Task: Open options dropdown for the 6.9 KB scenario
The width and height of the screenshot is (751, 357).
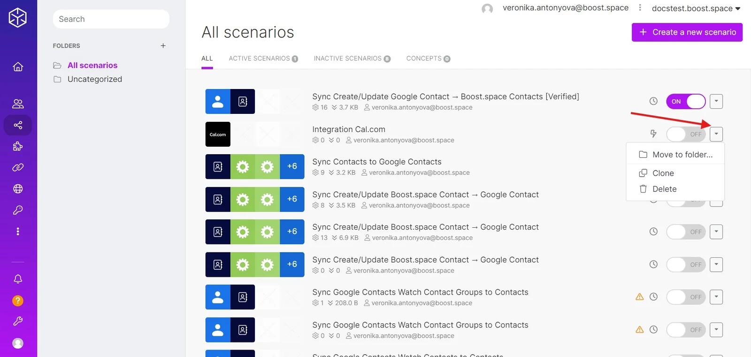Action: click(716, 231)
